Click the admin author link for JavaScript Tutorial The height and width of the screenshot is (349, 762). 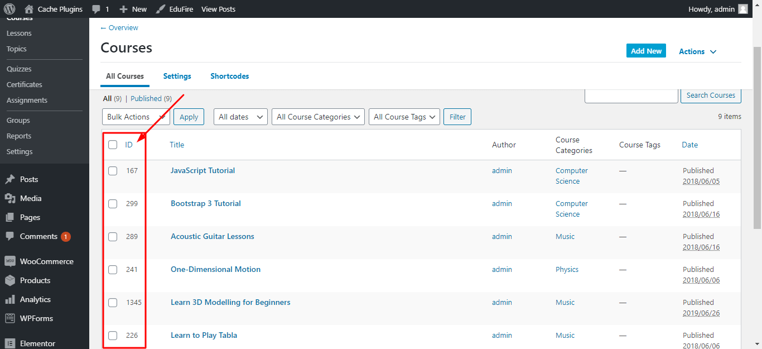tap(501, 171)
